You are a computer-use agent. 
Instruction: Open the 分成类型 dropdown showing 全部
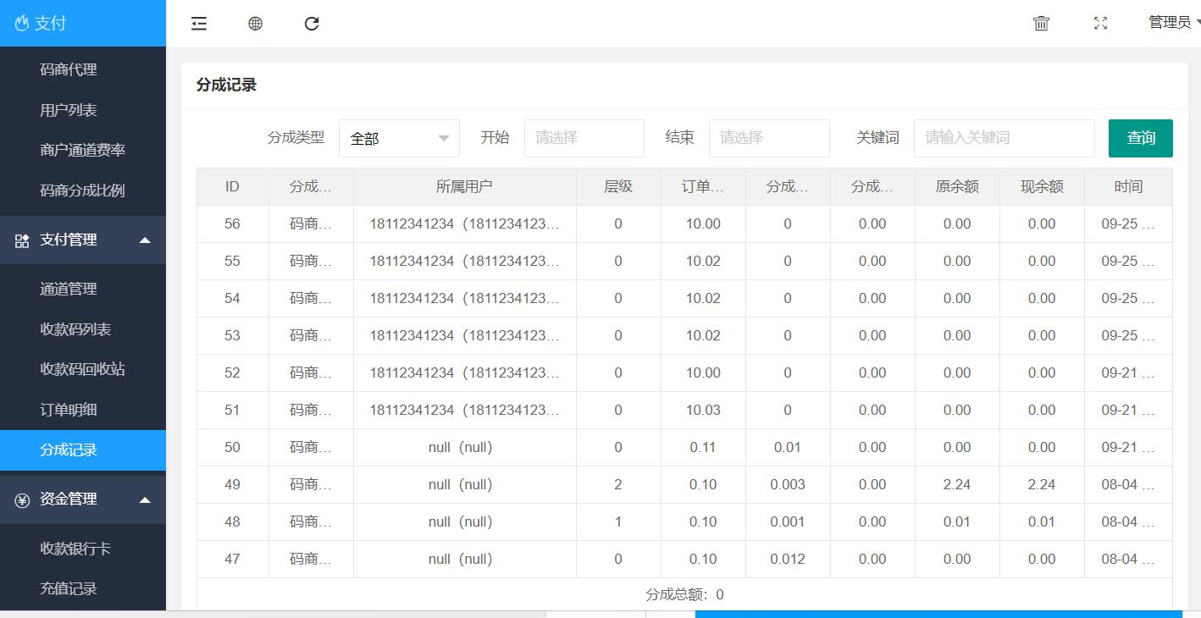pos(399,138)
